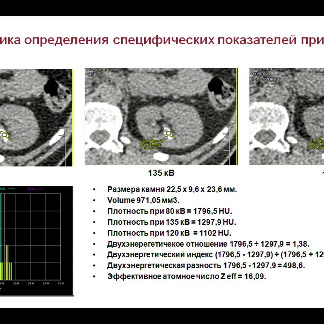The image size is (324, 324).
Task: Select the right Mono120keV CT image
Action: (x=286, y=117)
